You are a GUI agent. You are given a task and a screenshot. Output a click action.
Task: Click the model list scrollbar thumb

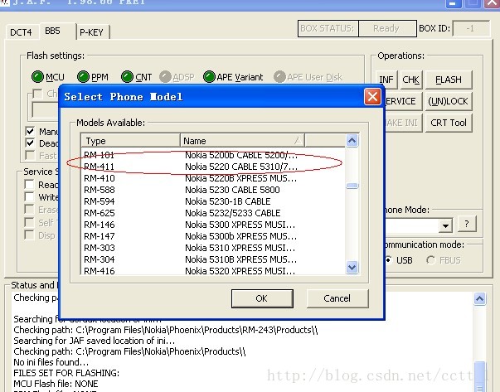tap(352, 186)
